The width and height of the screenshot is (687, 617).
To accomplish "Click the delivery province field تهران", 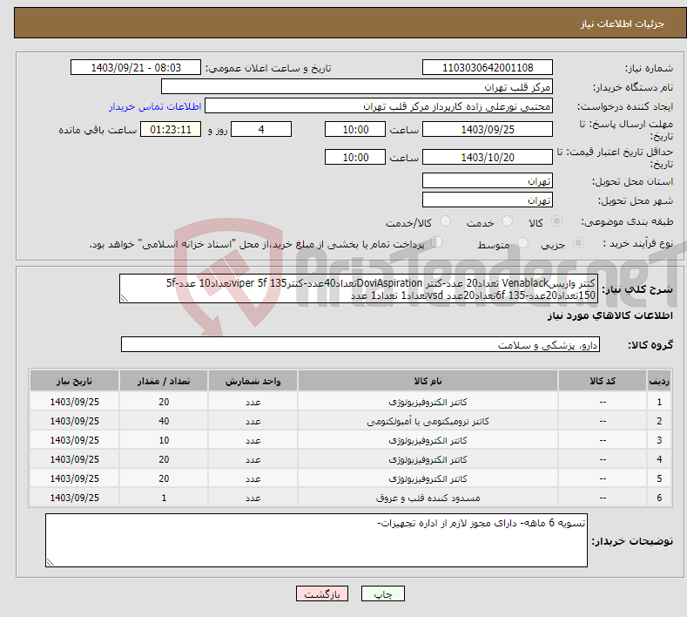I will coord(488,180).
